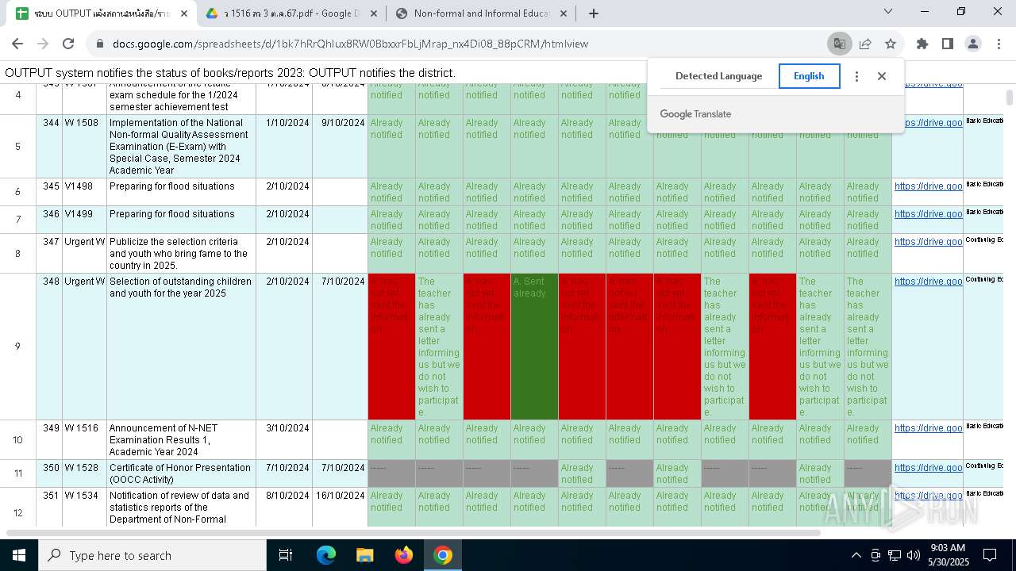Open drive link for row 347
The height and width of the screenshot is (571, 1016).
[928, 242]
